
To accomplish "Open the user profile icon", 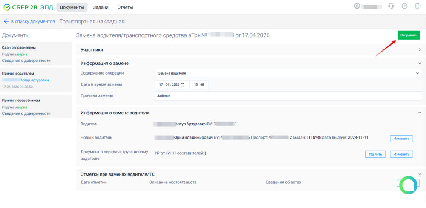I will [x=357, y=6].
